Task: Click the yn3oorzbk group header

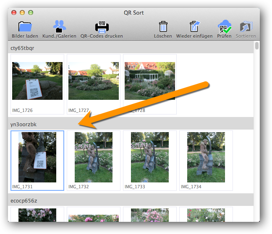Action: pyautogui.click(x=23, y=124)
